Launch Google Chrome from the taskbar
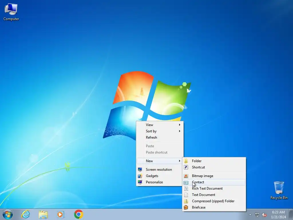This screenshot has width=293, height=220. [78, 214]
